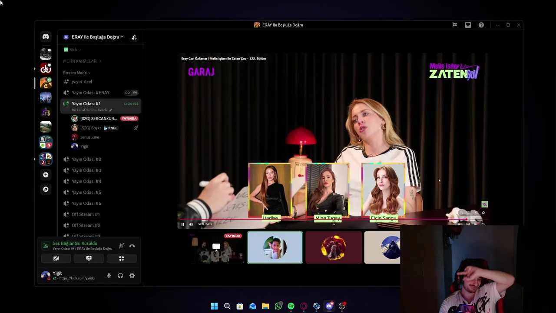Click the share your screen button

(89, 258)
